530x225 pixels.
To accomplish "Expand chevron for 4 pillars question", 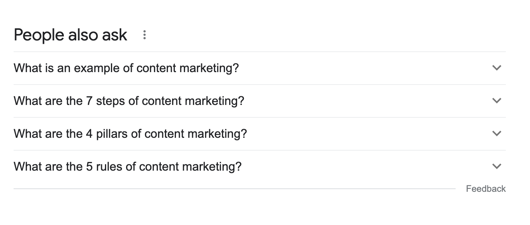I will click(x=497, y=134).
